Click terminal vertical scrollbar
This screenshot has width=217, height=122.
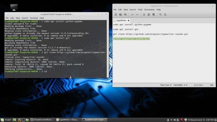pos(108,49)
